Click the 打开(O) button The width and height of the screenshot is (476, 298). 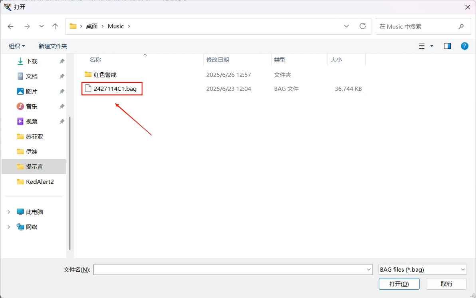(x=399, y=284)
